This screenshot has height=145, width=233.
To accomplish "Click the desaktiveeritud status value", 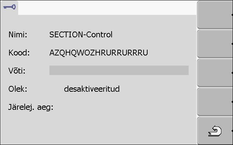I will tap(92, 89).
